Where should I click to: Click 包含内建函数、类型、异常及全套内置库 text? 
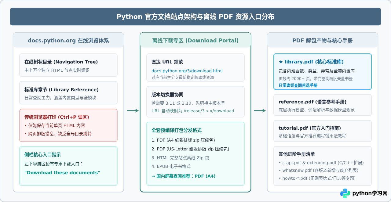[316, 71]
